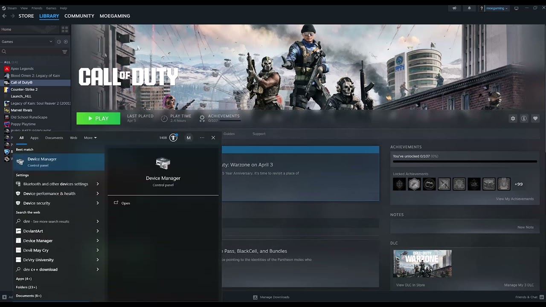Switch search filter to Apps

(x=35, y=138)
